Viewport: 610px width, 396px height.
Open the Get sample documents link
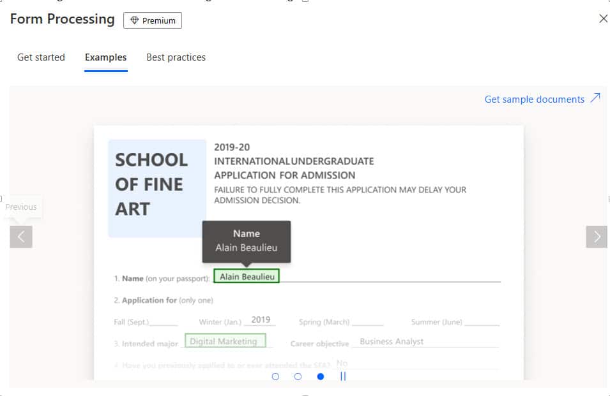point(534,99)
